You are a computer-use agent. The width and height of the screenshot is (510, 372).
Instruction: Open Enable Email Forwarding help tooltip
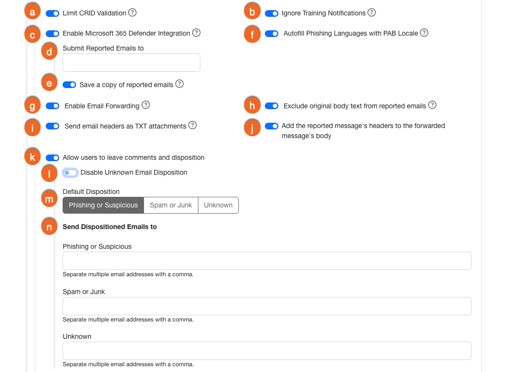tap(146, 105)
